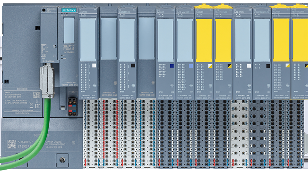Click the 'SIMATIC' text on IM155-6 PN module
The height and width of the screenshot is (171, 308).
tap(69, 47)
